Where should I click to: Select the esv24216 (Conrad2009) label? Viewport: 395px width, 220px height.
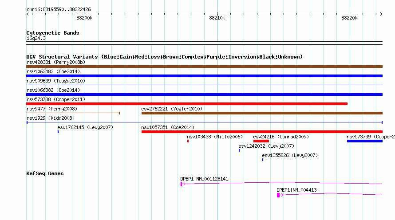click(281, 137)
